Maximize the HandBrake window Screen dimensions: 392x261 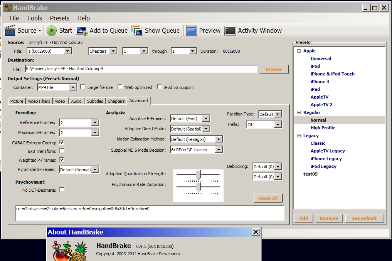pos(375,8)
